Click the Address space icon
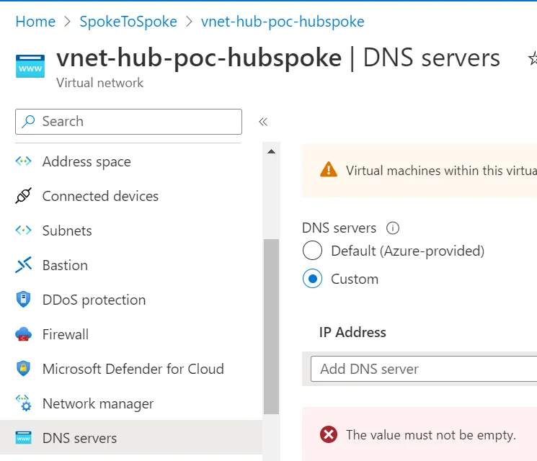The height and width of the screenshot is (461, 537). pos(24,161)
